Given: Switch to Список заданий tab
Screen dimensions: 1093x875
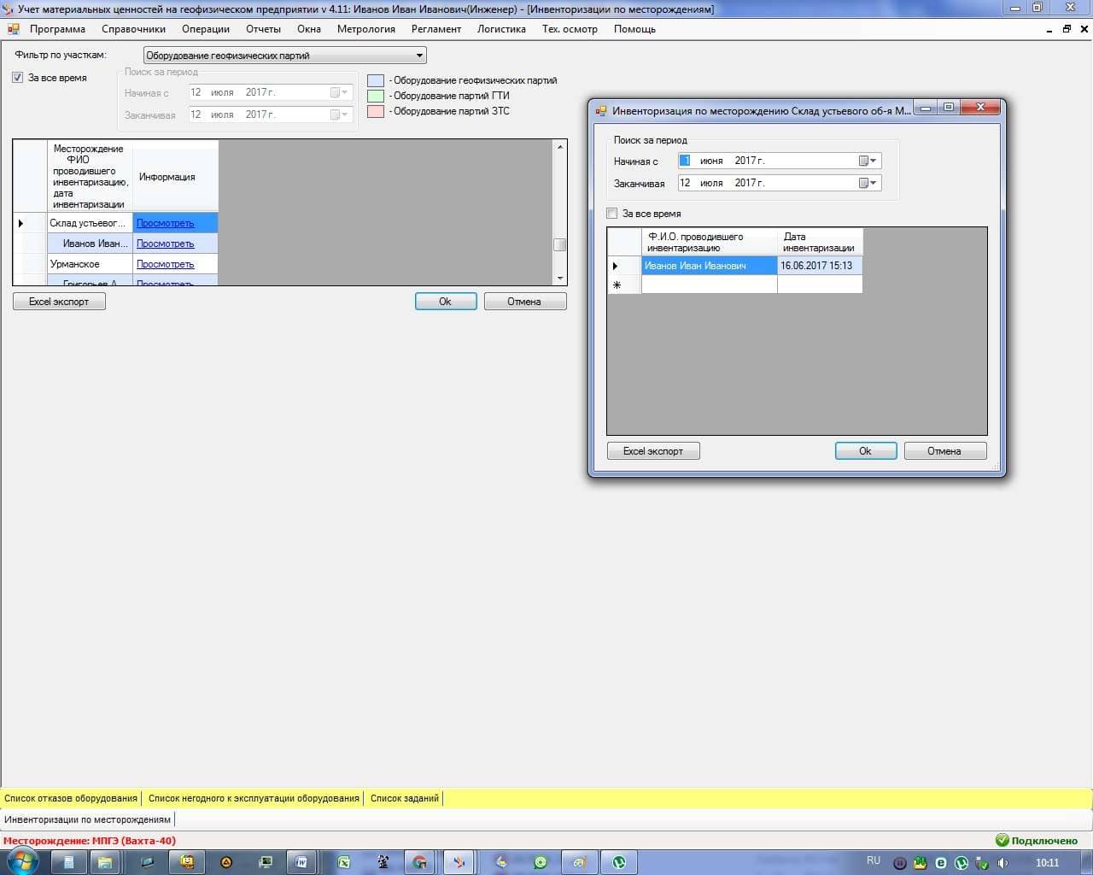Looking at the screenshot, I should 405,798.
